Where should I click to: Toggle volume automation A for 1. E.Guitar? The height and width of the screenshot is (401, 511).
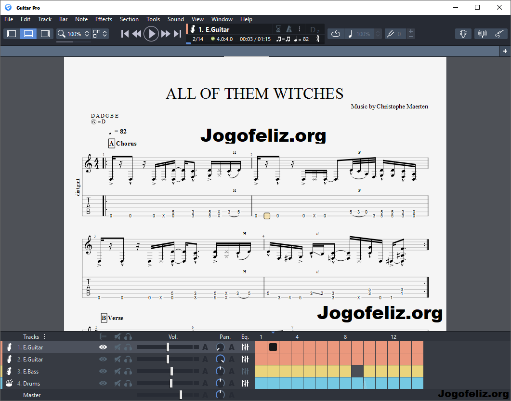coord(205,347)
